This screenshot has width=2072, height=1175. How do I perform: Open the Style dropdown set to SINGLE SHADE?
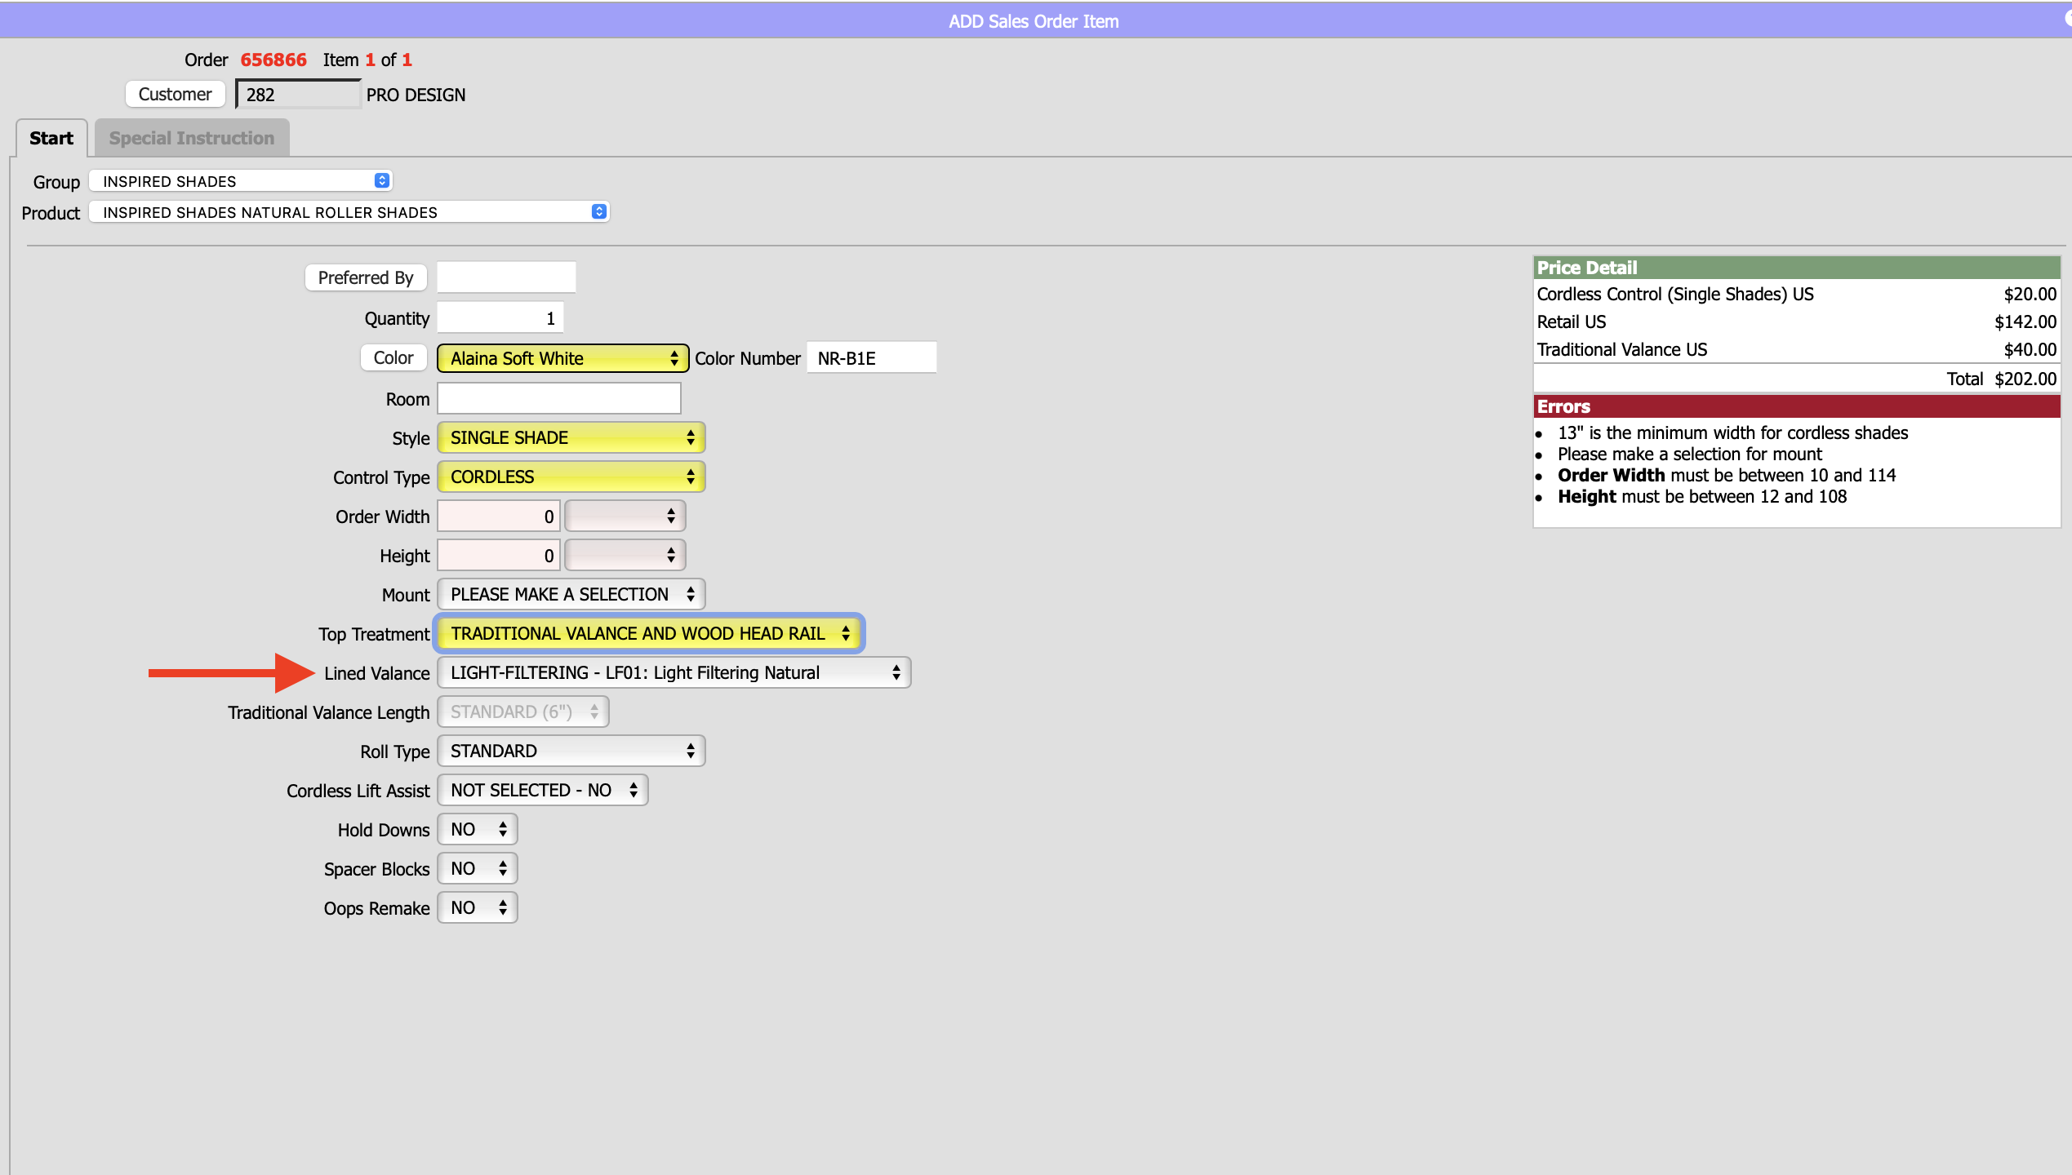pyautogui.click(x=571, y=437)
